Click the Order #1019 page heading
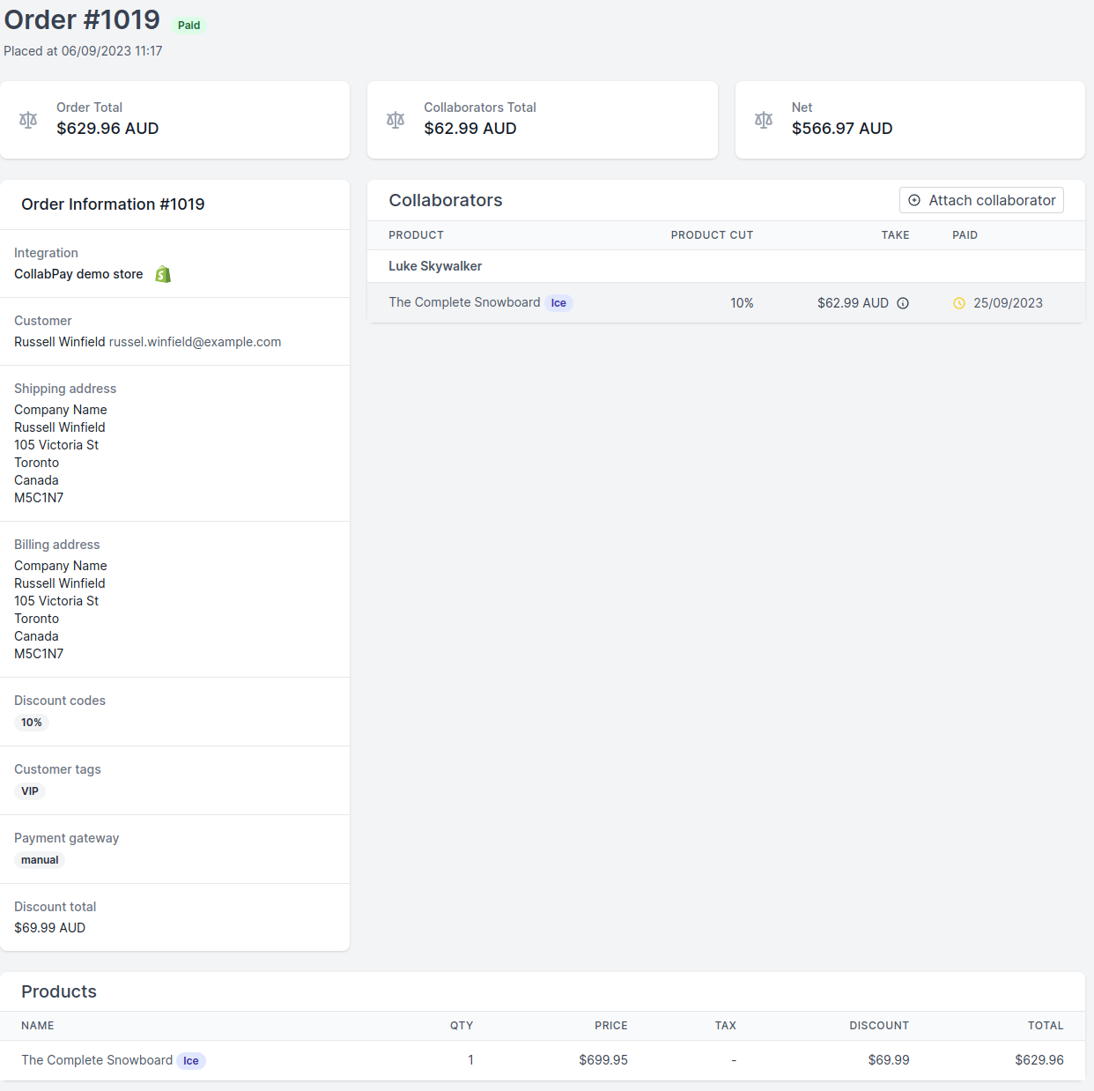The image size is (1094, 1091). [83, 19]
